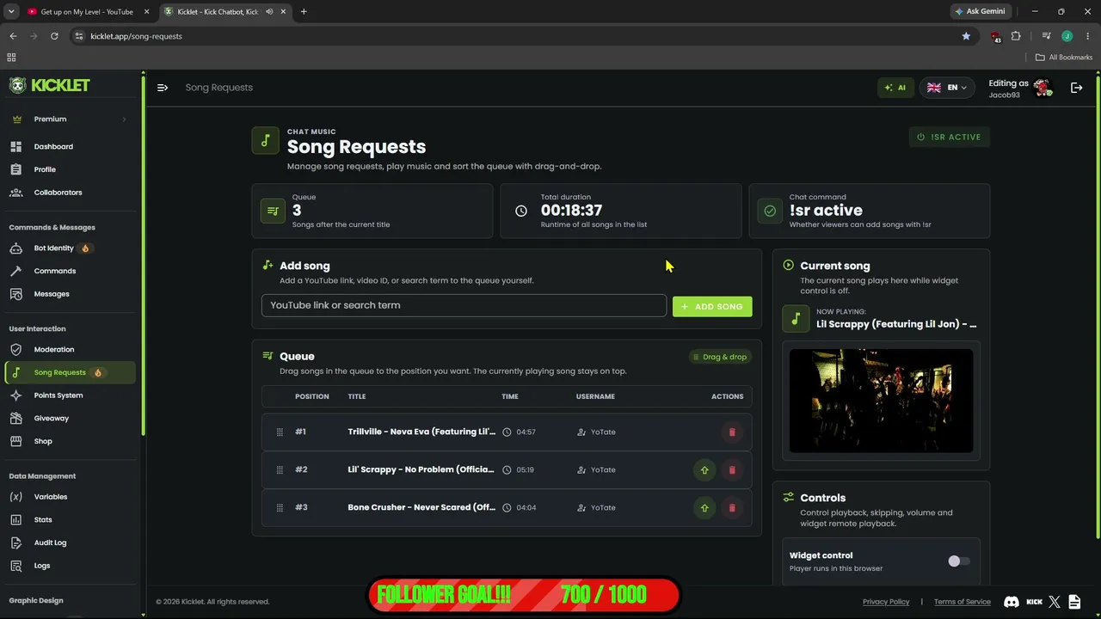Open the Chrome three-dot menu
The image size is (1101, 619).
[x=1087, y=36]
